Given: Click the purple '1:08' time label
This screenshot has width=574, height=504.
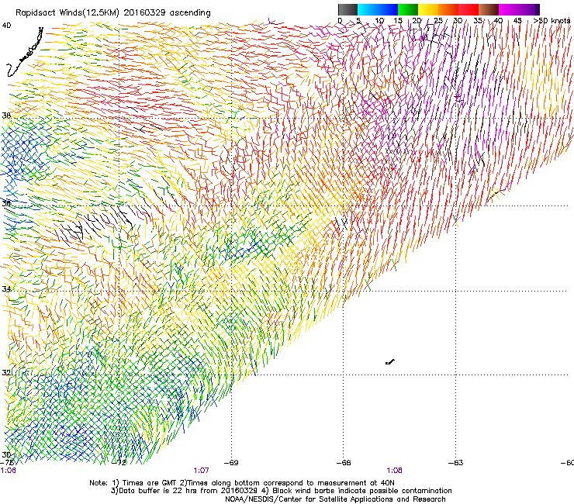Looking at the screenshot, I should [394, 471].
